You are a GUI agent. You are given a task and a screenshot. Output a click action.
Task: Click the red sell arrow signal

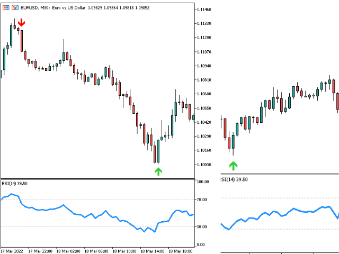(21, 22)
